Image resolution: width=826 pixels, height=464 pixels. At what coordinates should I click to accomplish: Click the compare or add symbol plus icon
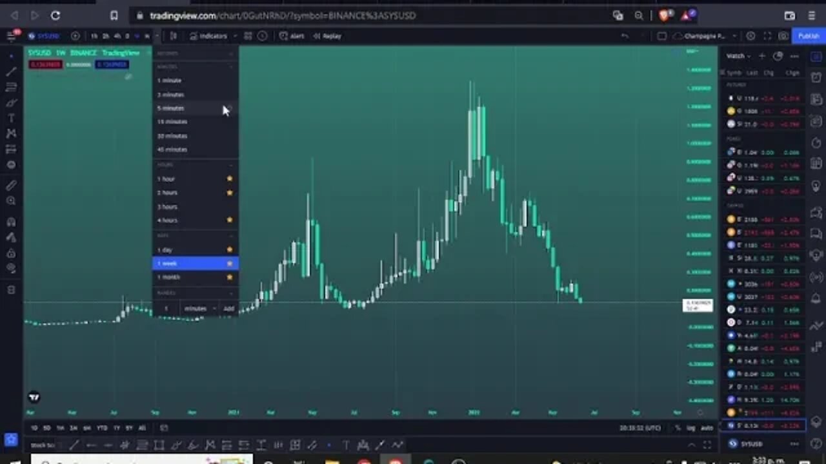click(76, 36)
